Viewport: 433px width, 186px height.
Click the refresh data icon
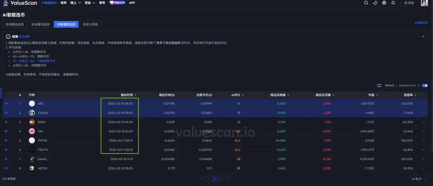[x=419, y=86]
